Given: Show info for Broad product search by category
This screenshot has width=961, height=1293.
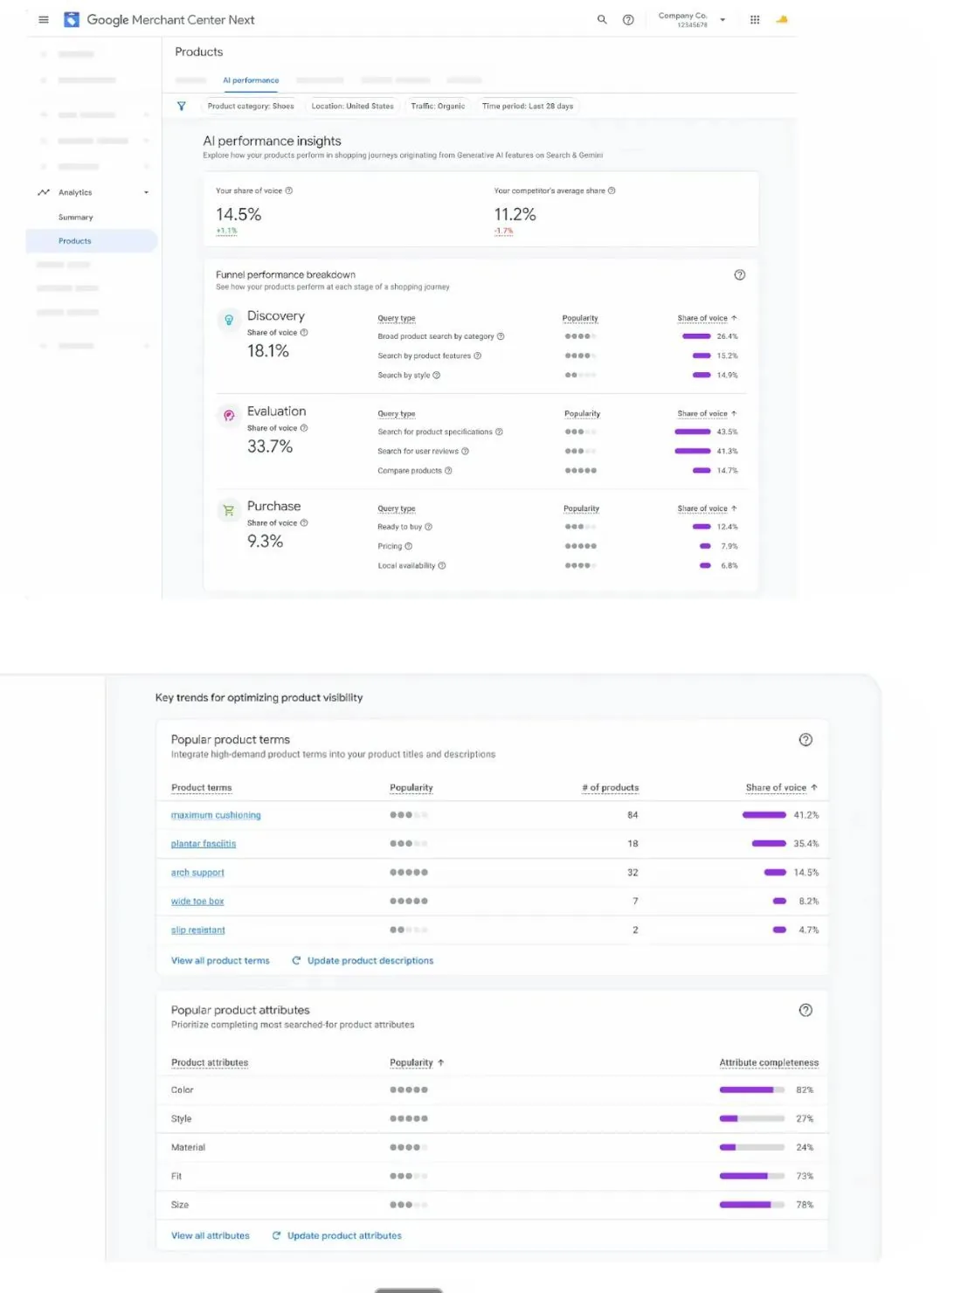Looking at the screenshot, I should (x=501, y=336).
